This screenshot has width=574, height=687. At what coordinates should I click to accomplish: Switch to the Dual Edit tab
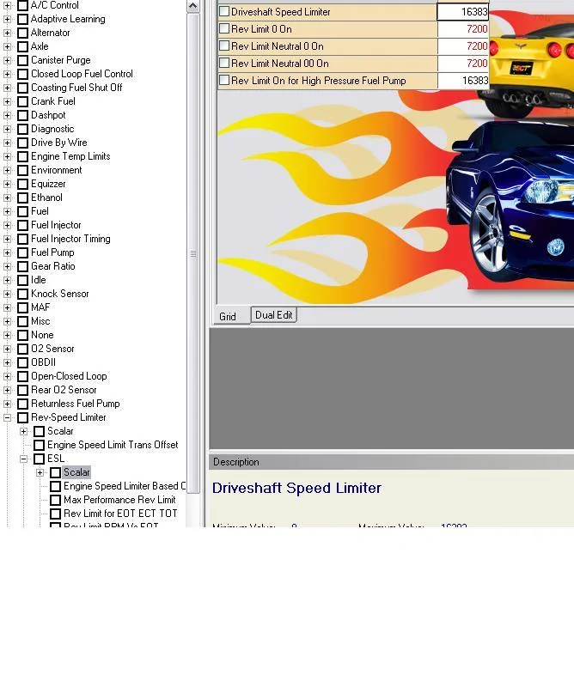click(x=273, y=315)
